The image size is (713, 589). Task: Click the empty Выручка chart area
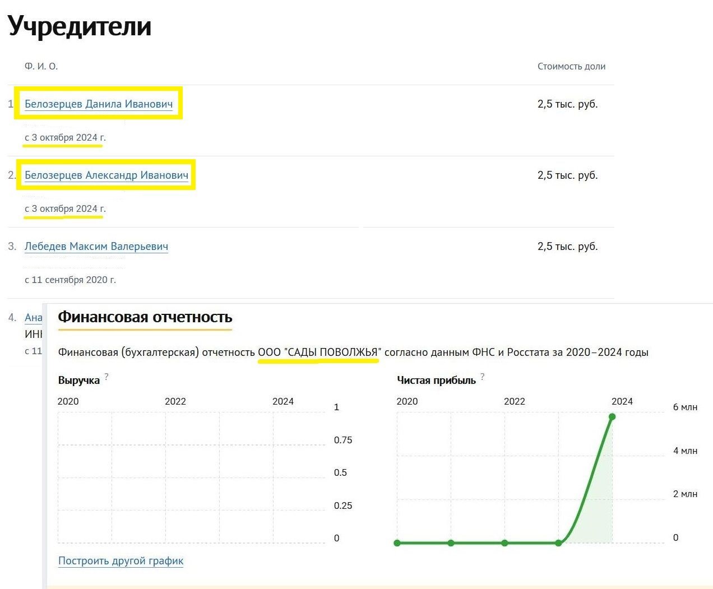[192, 477]
